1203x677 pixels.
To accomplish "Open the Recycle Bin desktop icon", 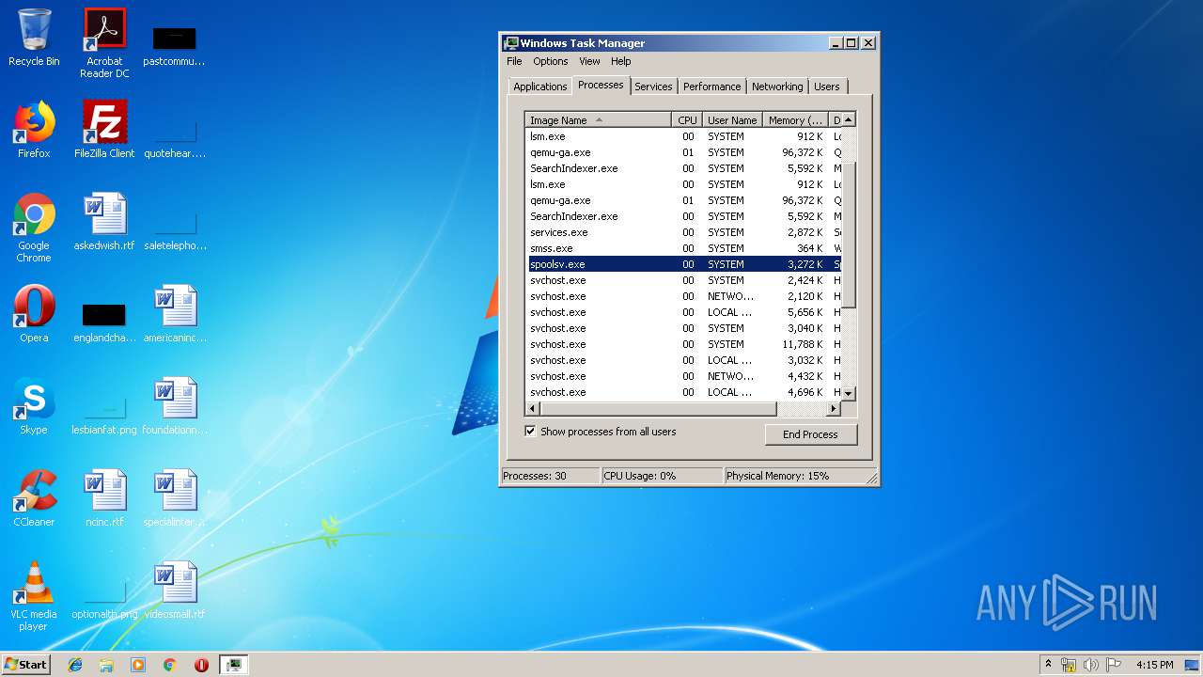I will pyautogui.click(x=34, y=38).
